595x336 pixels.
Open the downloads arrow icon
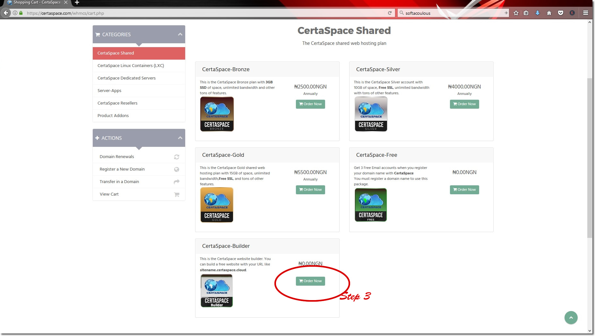(538, 13)
